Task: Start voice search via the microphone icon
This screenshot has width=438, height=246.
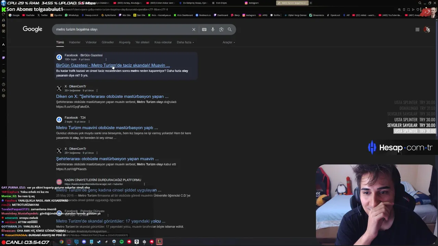Action: [x=213, y=29]
